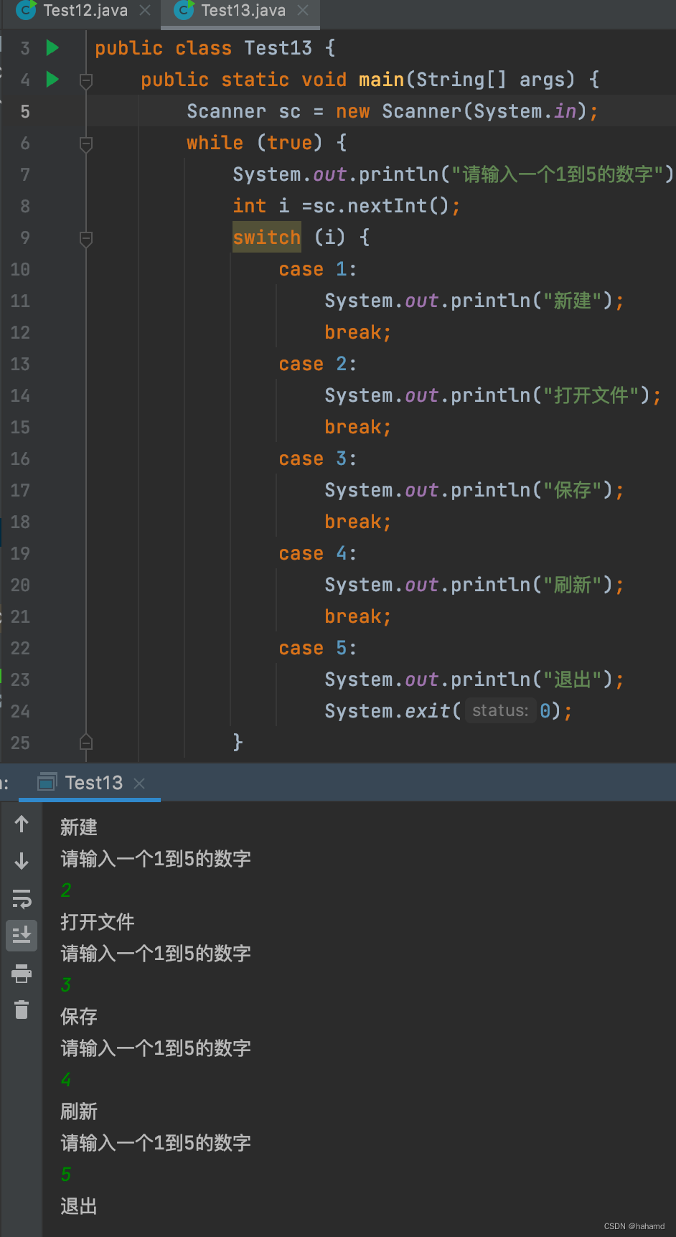
Task: Click line number 9 in the gutter
Action: pos(25,237)
